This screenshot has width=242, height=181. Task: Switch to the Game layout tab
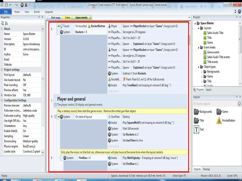[67, 17]
